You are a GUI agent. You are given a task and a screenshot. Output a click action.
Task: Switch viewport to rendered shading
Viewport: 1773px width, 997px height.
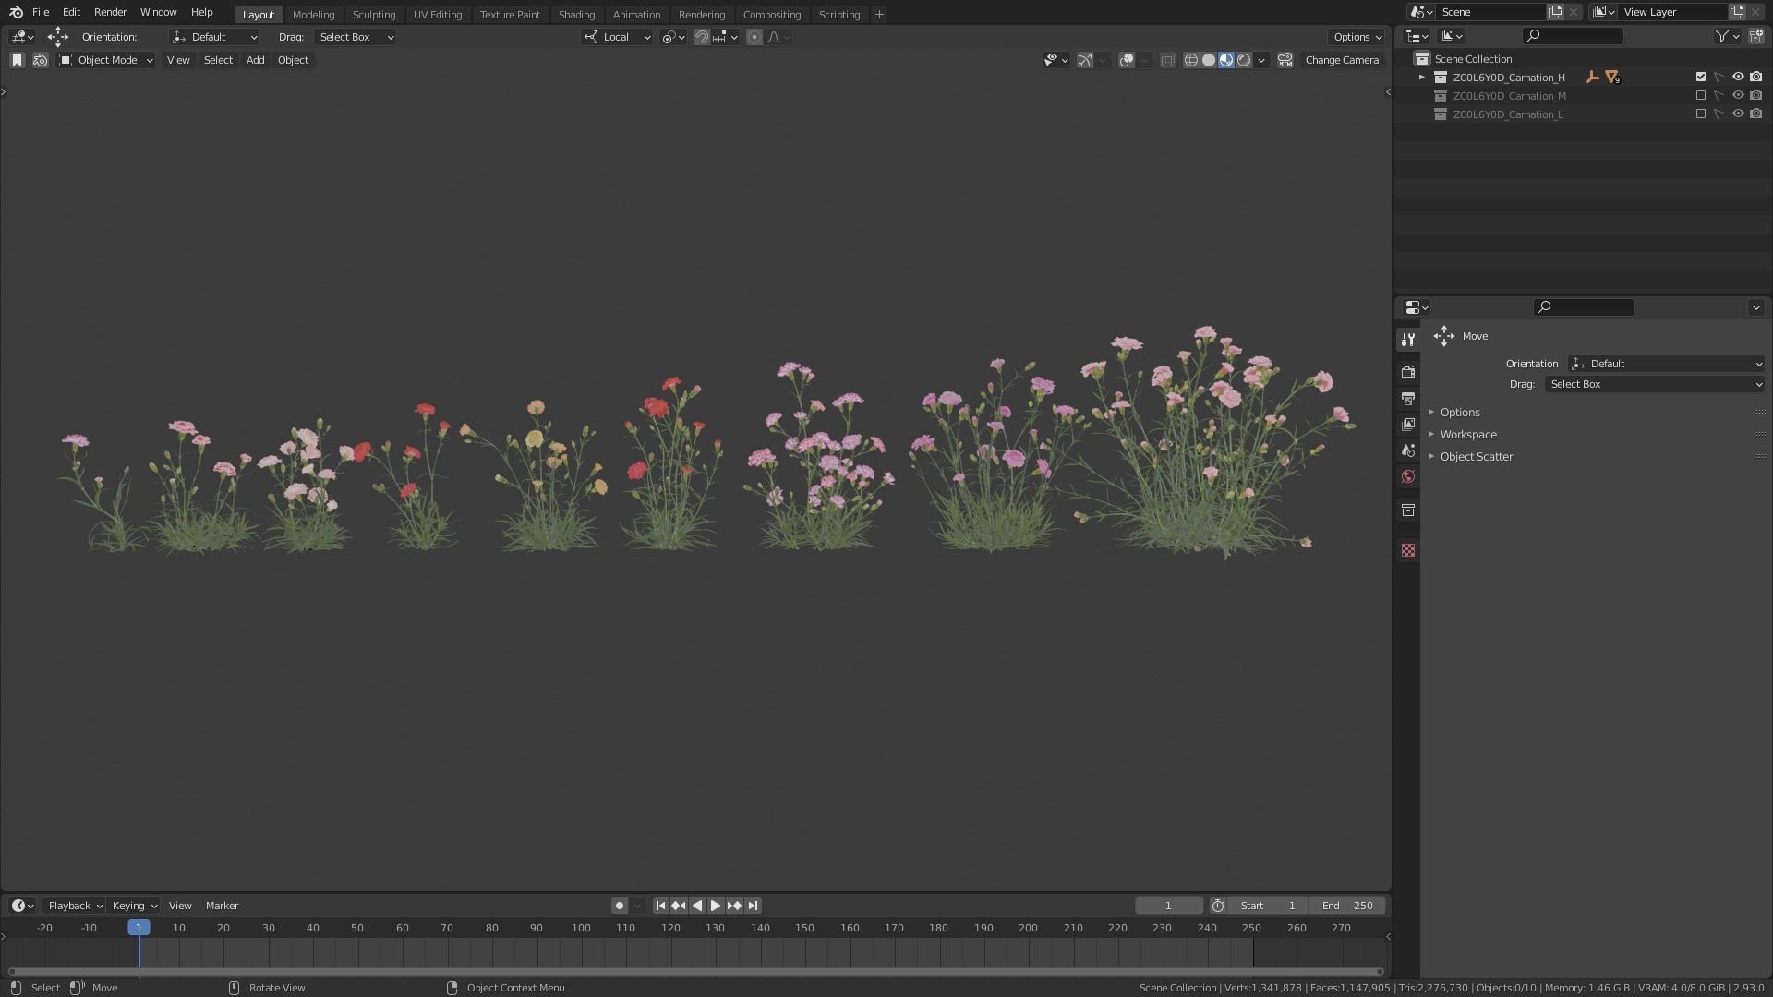coord(1244,60)
